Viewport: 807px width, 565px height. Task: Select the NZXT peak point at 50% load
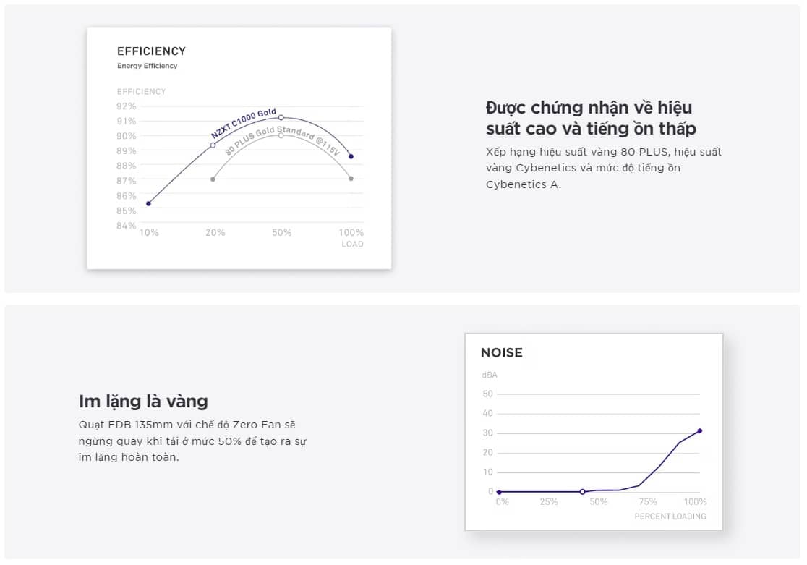coord(281,117)
